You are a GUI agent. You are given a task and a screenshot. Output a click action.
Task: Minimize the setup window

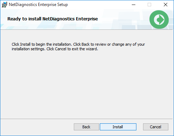(134, 5)
